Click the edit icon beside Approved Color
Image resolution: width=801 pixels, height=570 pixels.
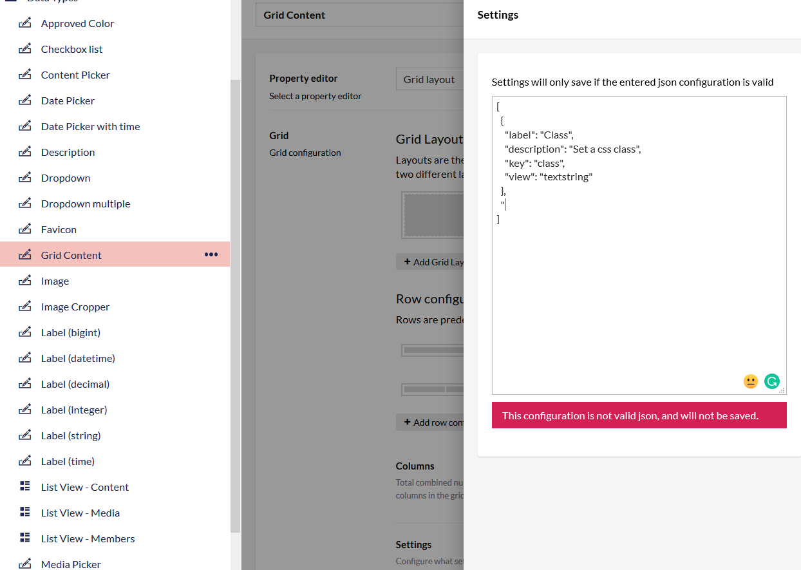pos(24,23)
